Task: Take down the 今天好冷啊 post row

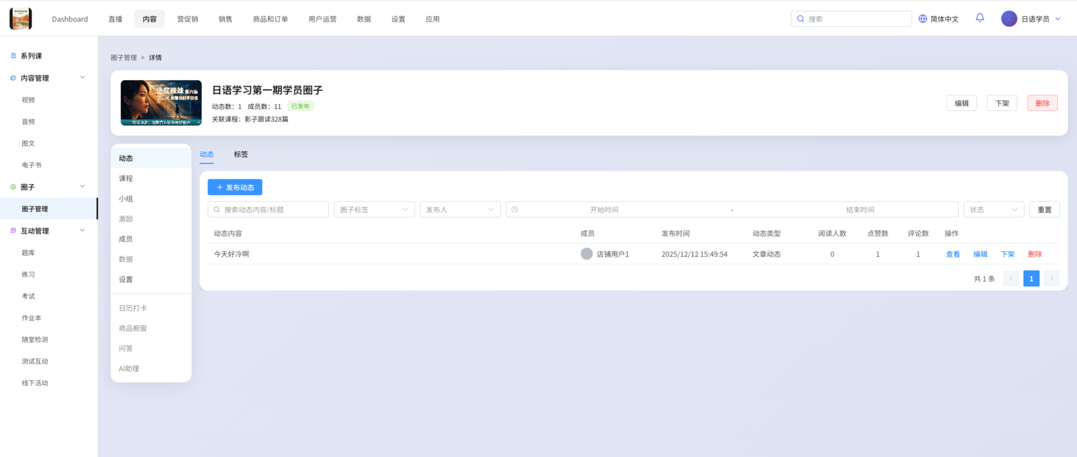Action: click(1008, 254)
